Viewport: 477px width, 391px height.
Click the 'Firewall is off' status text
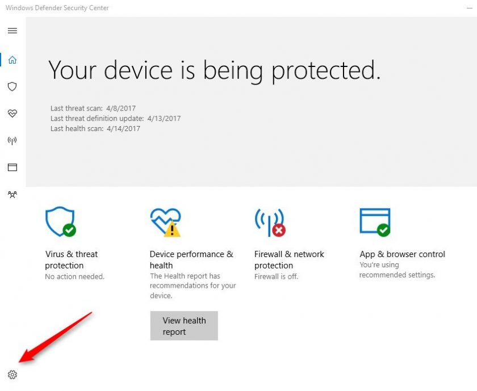276,276
